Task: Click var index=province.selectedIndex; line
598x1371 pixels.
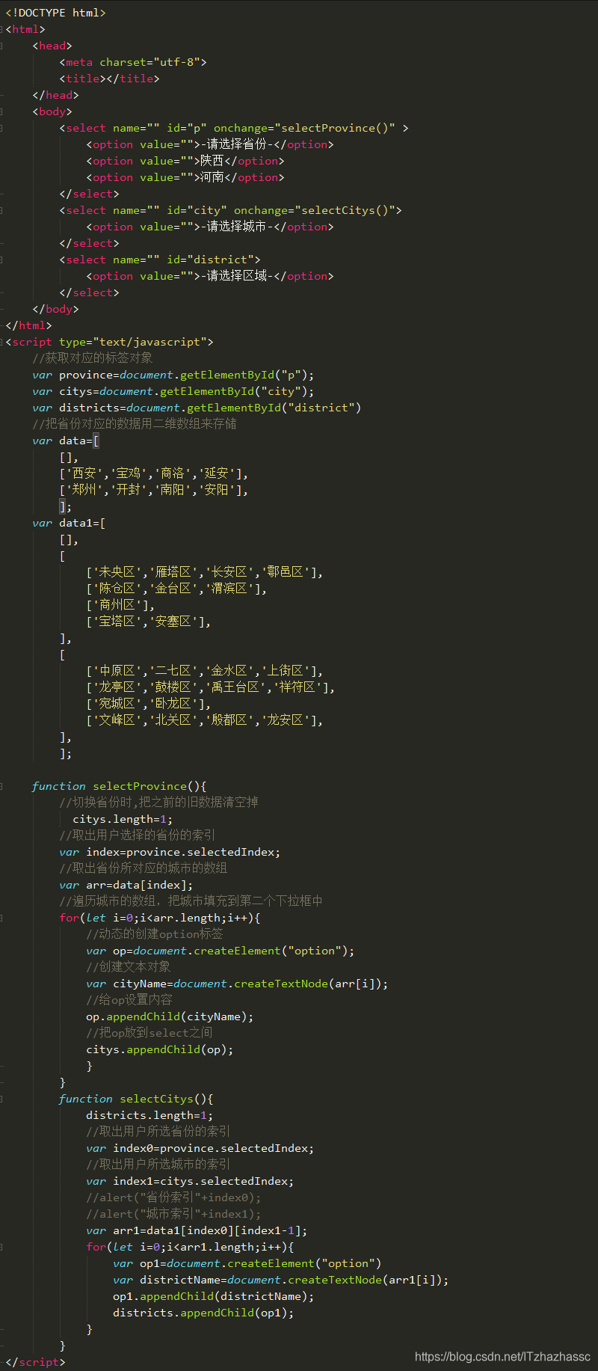Action: tap(170, 852)
